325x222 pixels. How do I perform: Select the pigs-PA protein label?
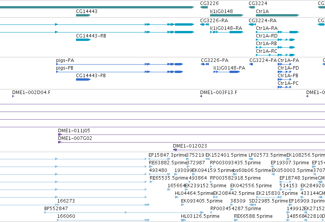pyautogui.click(x=65, y=60)
